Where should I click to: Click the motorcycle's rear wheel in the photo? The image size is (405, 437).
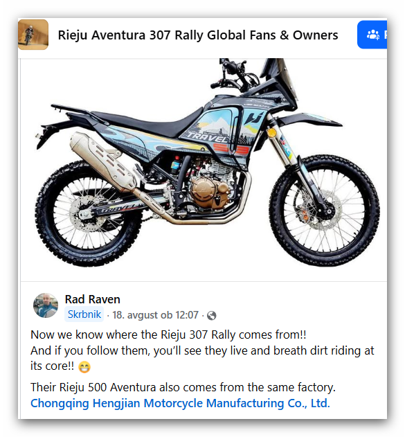coord(88,215)
